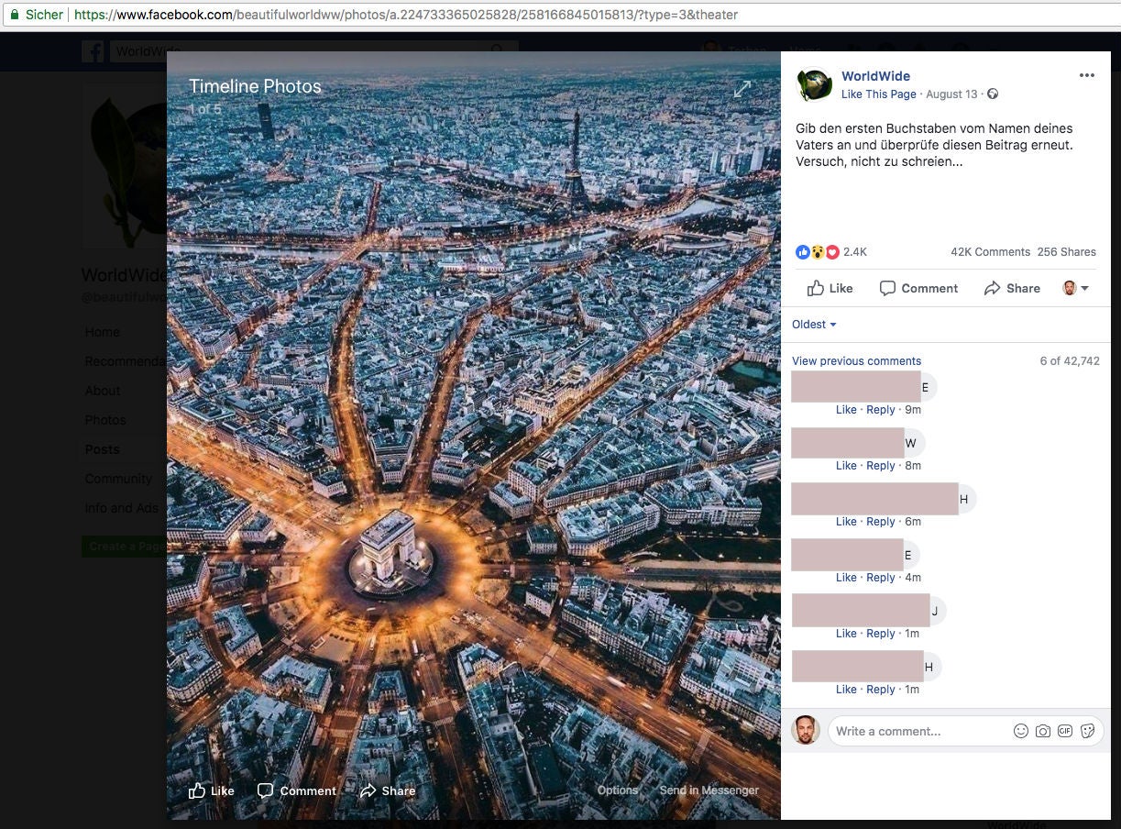The image size is (1121, 829).
Task: Go to About in the page sidebar
Action: tap(103, 391)
